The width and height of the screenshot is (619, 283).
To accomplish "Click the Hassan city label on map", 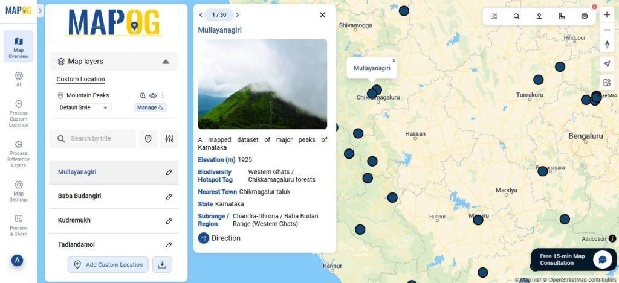I will click(415, 134).
